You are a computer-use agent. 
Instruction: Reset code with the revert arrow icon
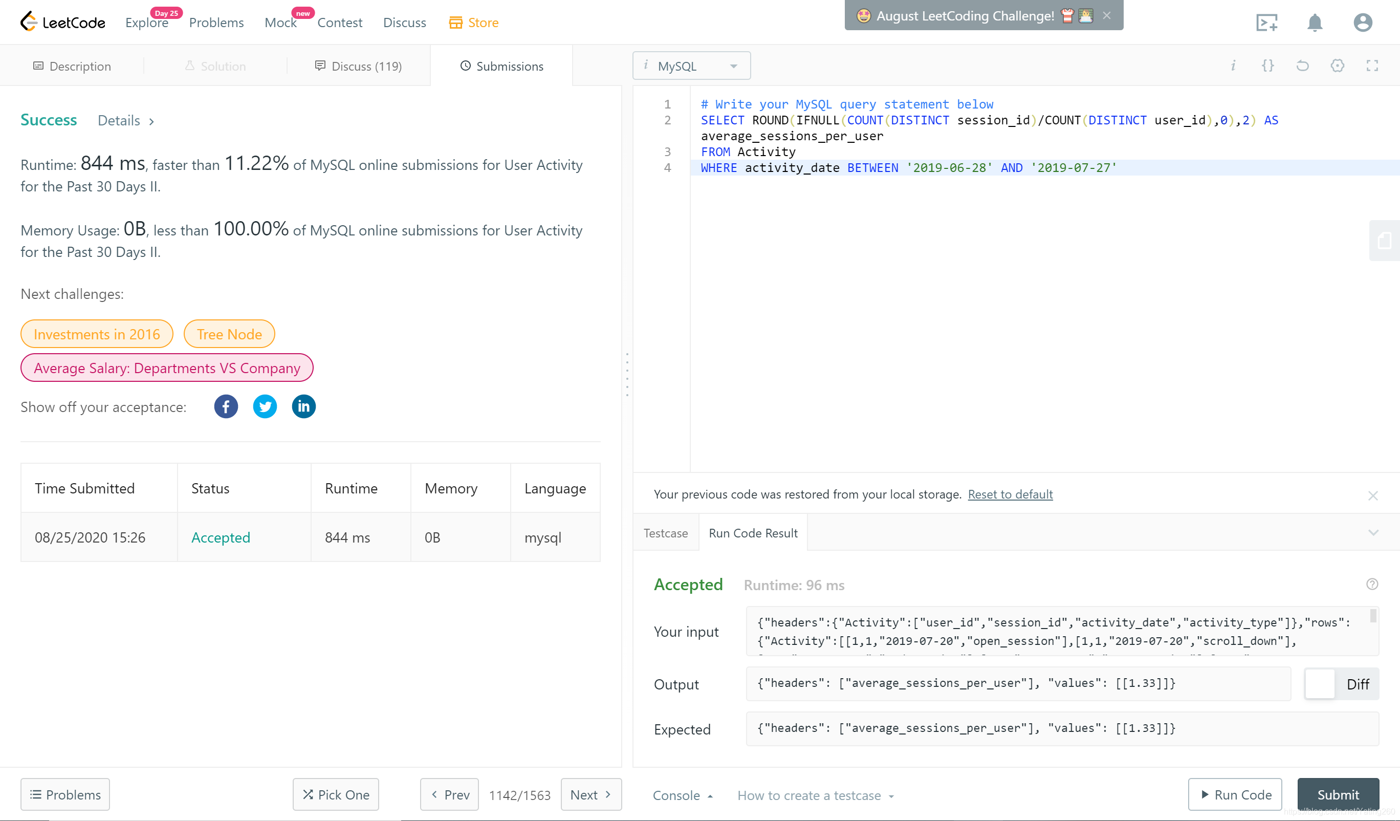[1302, 66]
